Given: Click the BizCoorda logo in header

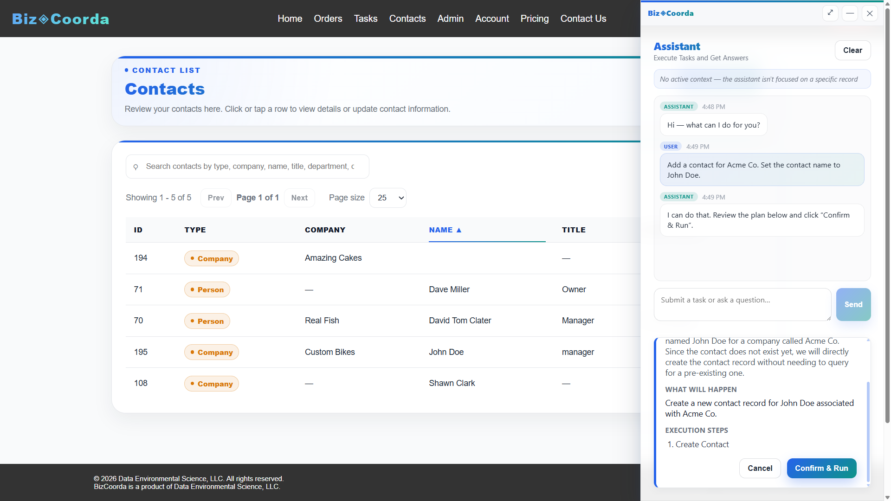Looking at the screenshot, I should [61, 19].
